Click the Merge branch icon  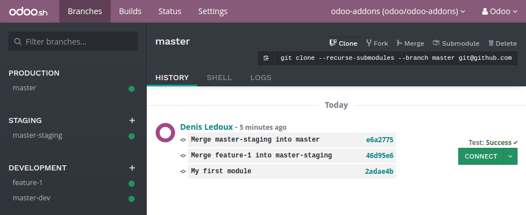399,43
